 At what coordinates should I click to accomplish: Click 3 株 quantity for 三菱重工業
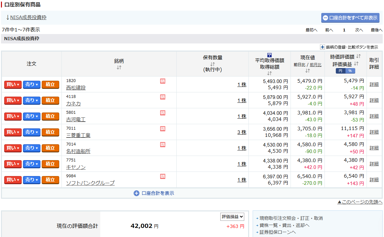point(242,132)
